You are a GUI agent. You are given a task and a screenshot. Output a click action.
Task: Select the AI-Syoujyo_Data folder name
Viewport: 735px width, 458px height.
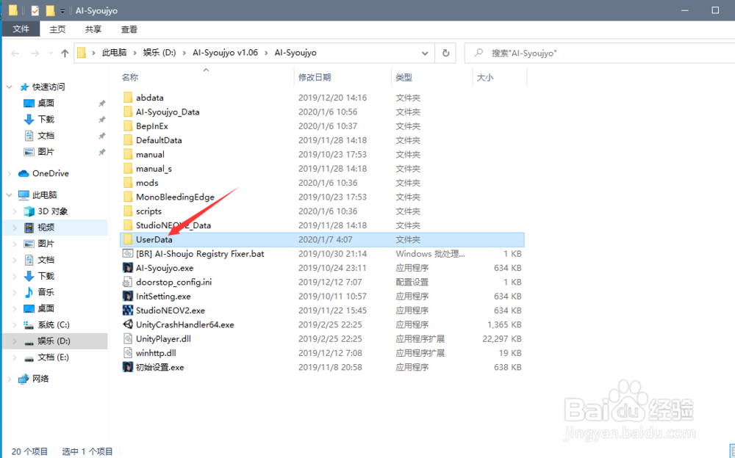tap(168, 112)
